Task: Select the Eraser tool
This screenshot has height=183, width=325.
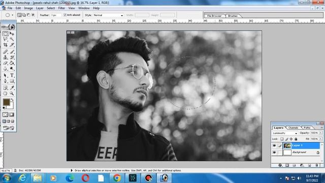Action: click(6, 63)
